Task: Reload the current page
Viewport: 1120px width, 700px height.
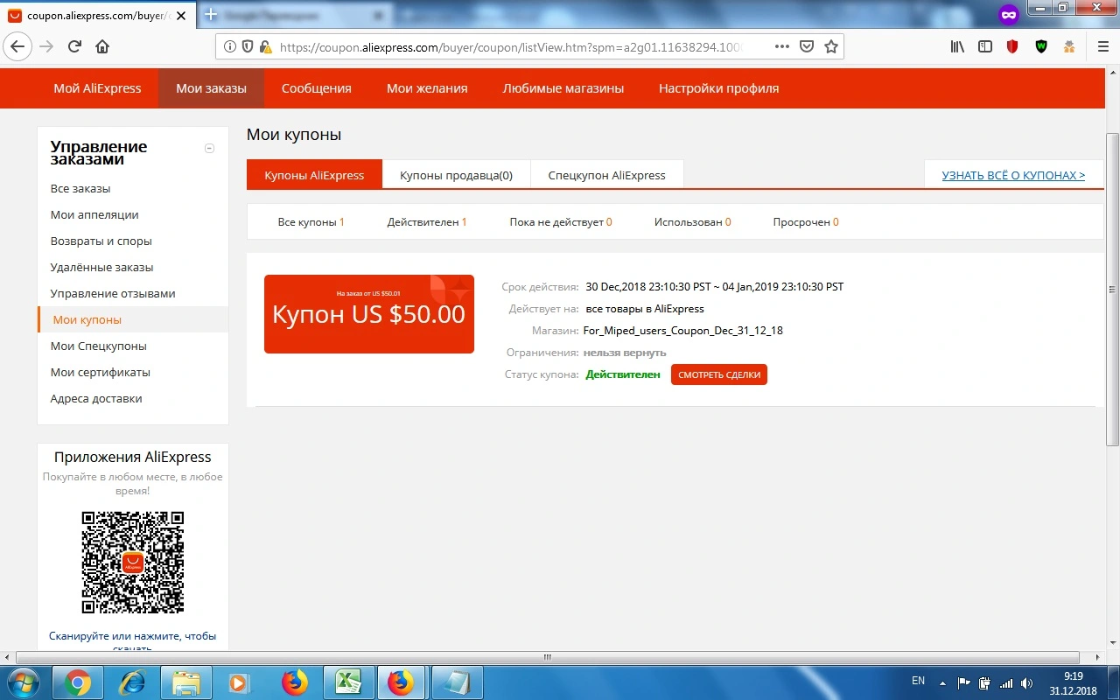Action: point(74,47)
